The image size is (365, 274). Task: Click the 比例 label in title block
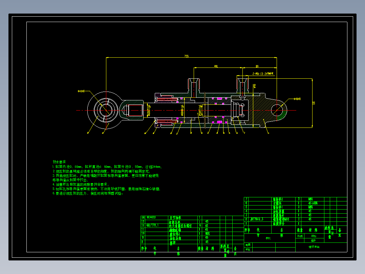tap(300, 236)
